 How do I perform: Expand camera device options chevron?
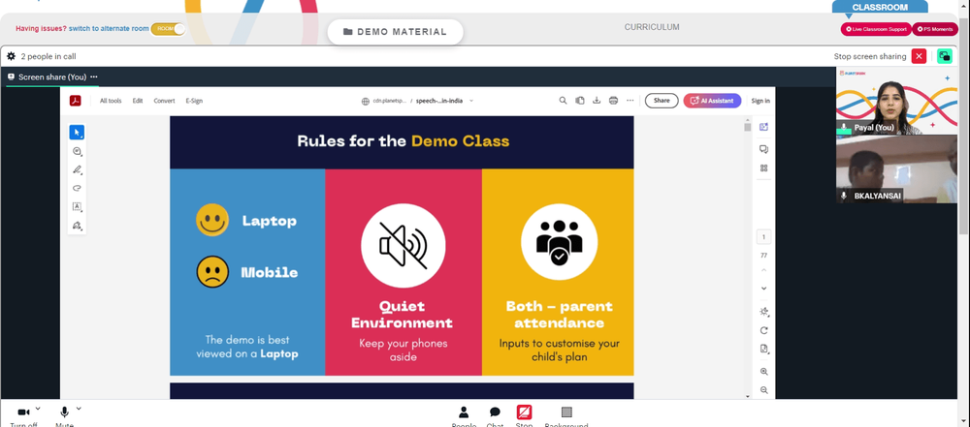pos(38,409)
